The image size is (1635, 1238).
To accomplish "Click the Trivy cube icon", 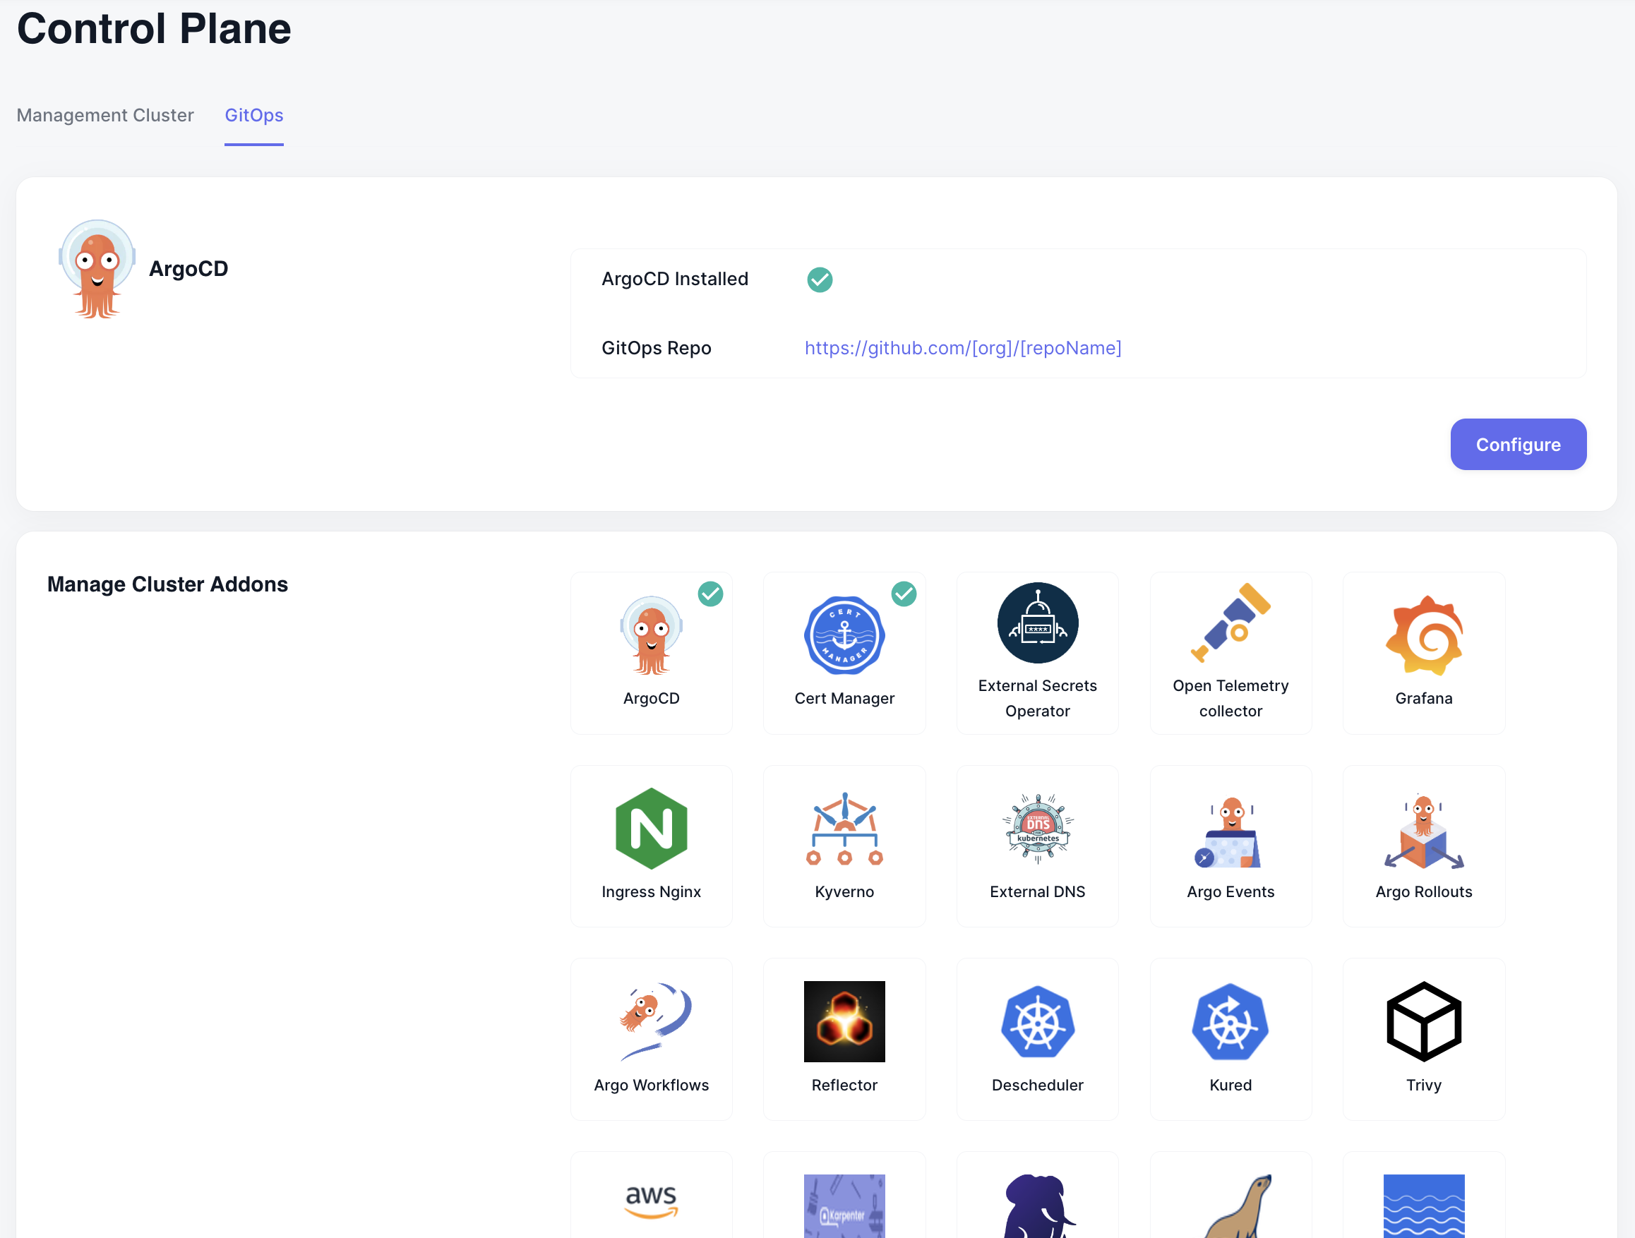I will (1424, 1021).
